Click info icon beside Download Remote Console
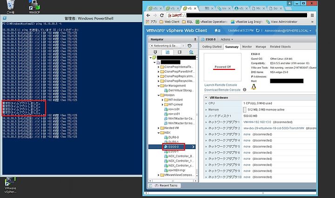The image size is (335, 198). pos(245,90)
